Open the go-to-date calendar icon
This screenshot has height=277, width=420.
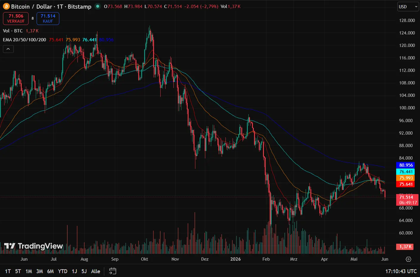tap(113, 271)
